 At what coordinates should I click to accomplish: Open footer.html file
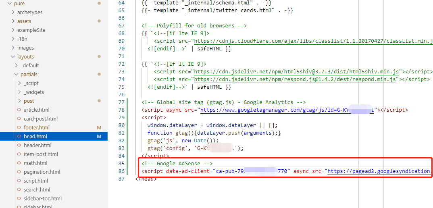point(36,128)
